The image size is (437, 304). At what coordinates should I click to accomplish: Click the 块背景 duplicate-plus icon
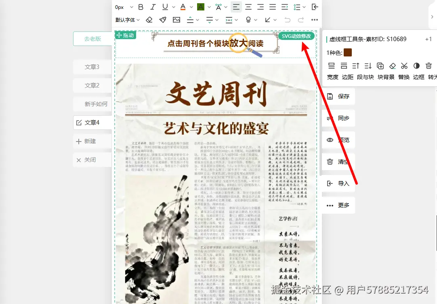point(380,66)
